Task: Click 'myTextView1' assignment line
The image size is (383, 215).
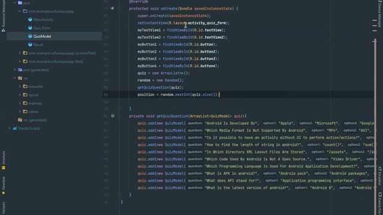Action: pyautogui.click(x=181, y=30)
